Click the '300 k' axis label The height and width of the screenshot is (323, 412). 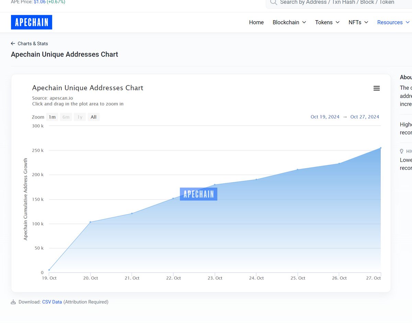click(38, 126)
